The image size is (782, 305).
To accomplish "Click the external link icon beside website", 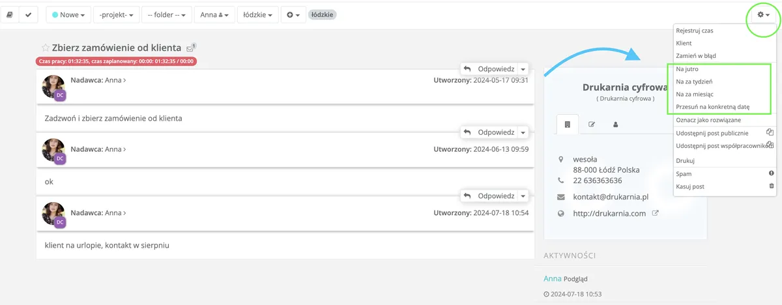I will (x=656, y=213).
